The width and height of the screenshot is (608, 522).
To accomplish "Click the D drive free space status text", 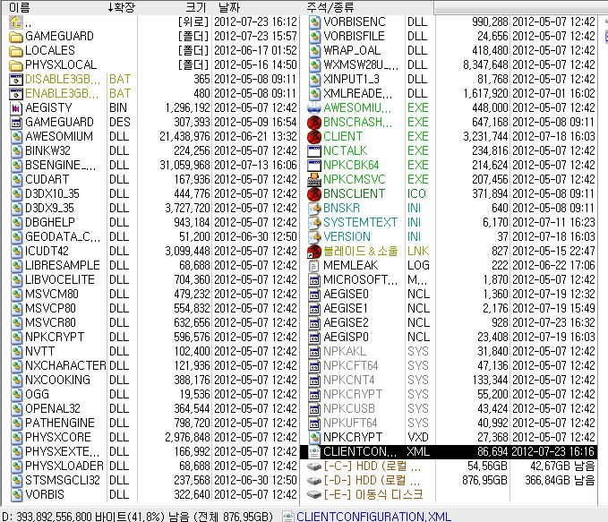I will (138, 517).
